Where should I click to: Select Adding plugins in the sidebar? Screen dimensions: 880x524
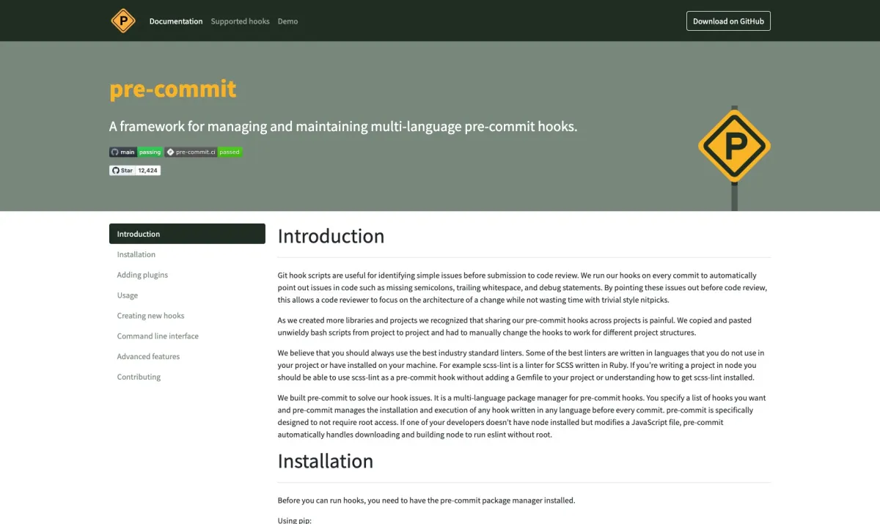click(187, 275)
